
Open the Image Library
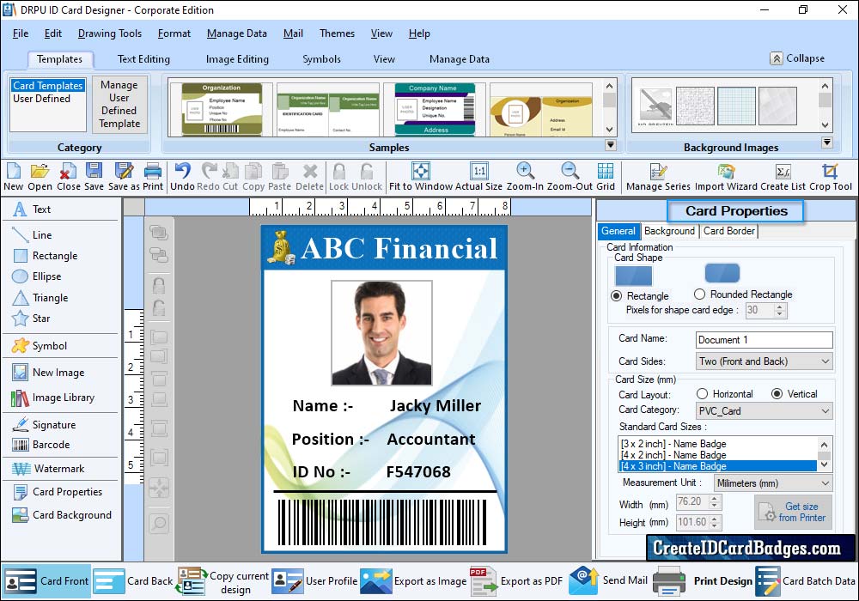tap(53, 398)
